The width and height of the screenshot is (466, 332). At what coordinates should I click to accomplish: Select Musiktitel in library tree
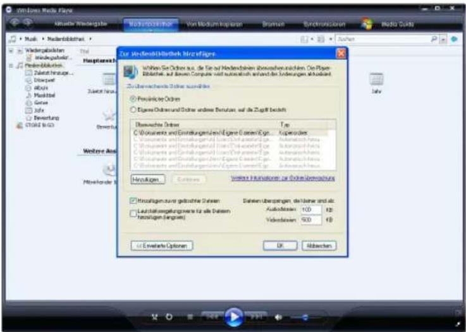click(x=44, y=95)
